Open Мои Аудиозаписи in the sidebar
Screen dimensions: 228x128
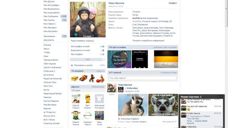(x=52, y=13)
